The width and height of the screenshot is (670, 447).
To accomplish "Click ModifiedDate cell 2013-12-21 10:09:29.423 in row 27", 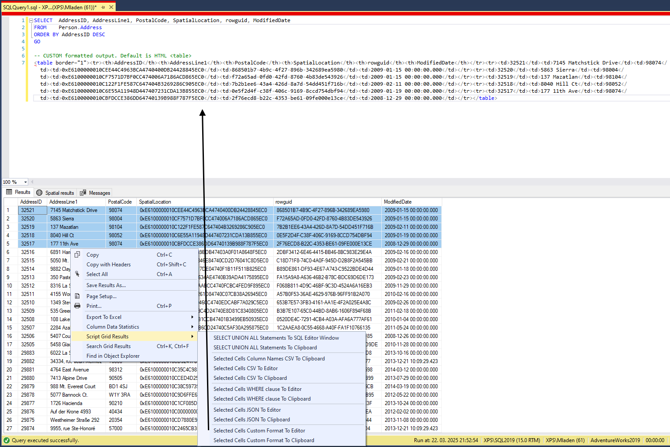I will pyautogui.click(x=411, y=428).
